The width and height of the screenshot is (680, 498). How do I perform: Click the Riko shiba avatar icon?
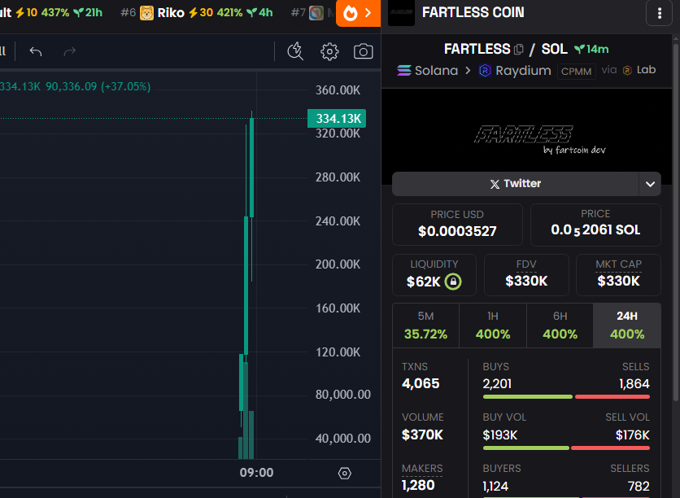(x=146, y=13)
